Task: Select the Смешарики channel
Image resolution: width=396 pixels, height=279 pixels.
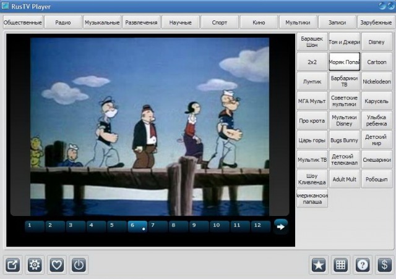Action: coord(376,160)
